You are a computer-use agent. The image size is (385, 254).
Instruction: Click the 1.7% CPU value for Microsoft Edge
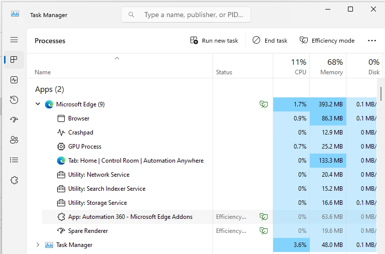(x=300, y=104)
